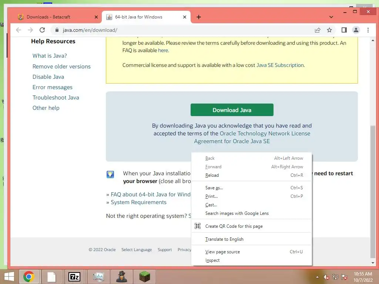Choose Translate to English
This screenshot has height=284, width=379.
click(251, 239)
